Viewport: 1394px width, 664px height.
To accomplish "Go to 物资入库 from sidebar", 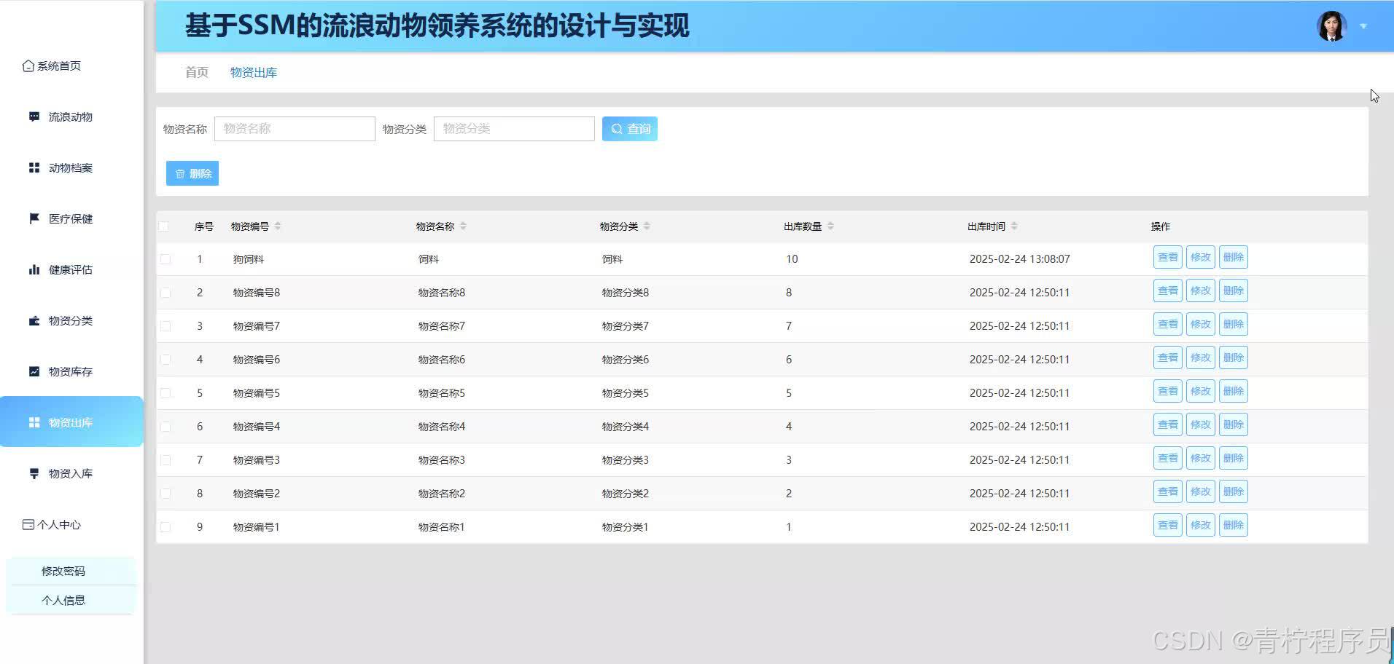I will tap(70, 473).
